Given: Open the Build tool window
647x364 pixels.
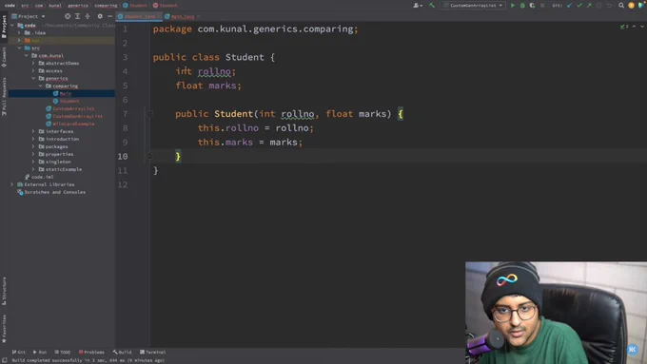Looking at the screenshot, I should (122, 352).
